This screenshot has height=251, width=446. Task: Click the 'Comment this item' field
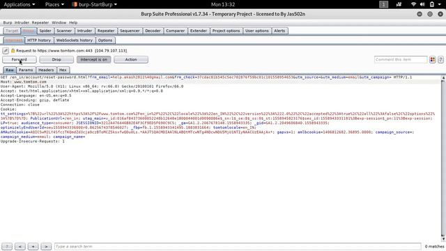pyautogui.click(x=401, y=59)
